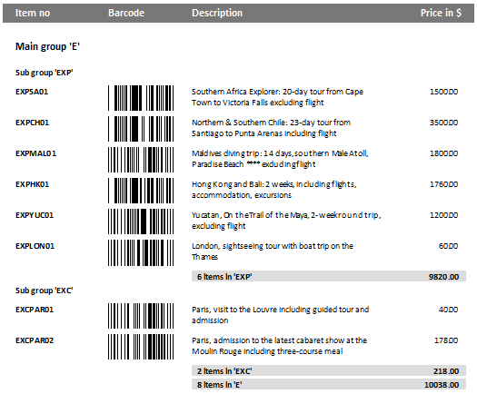Click the 3500.00 price for EXPCH01
This screenshot has height=394, width=477.
pyautogui.click(x=444, y=123)
